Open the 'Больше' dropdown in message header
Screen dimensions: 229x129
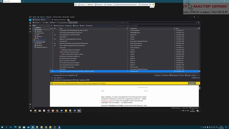194,75
